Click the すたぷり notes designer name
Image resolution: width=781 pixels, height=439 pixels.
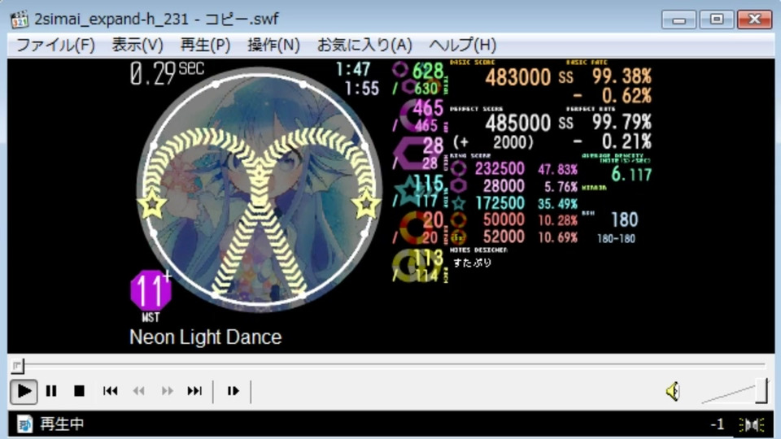(x=472, y=263)
